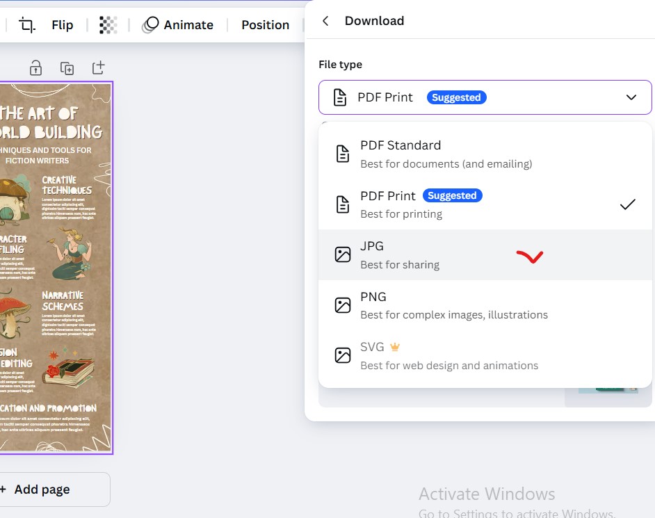655x518 pixels.
Task: Click the Flip button in the toolbar
Action: (x=62, y=25)
